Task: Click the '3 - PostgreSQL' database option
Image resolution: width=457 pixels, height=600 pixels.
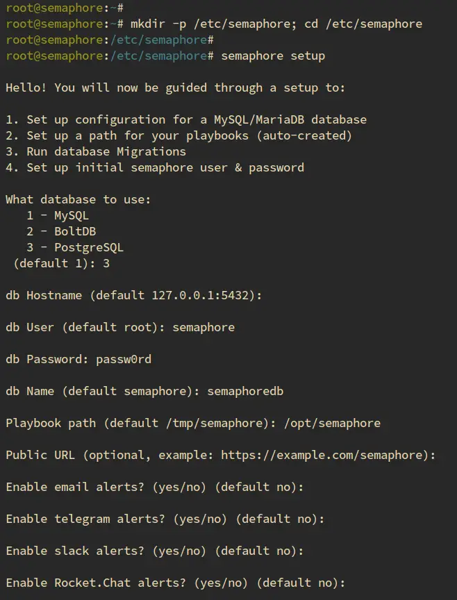Action: 75,247
